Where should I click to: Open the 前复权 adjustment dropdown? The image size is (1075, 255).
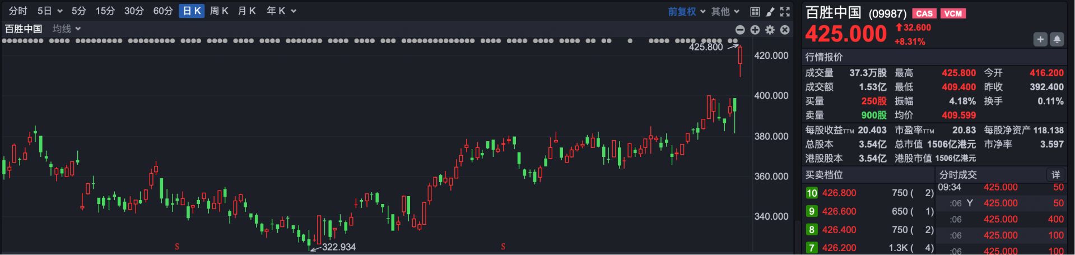(x=686, y=11)
